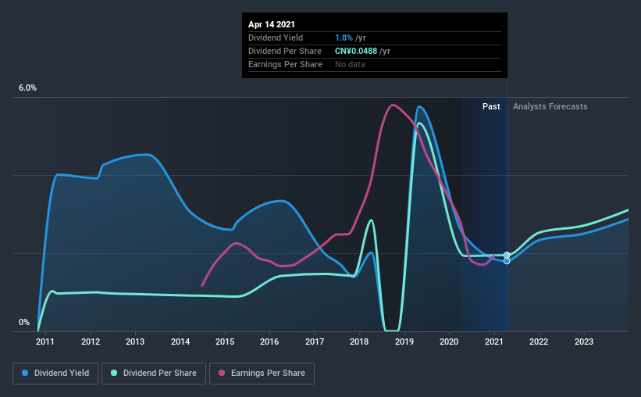Click the 2016 x-axis label
Image resolution: width=641 pixels, height=397 pixels.
click(x=269, y=342)
